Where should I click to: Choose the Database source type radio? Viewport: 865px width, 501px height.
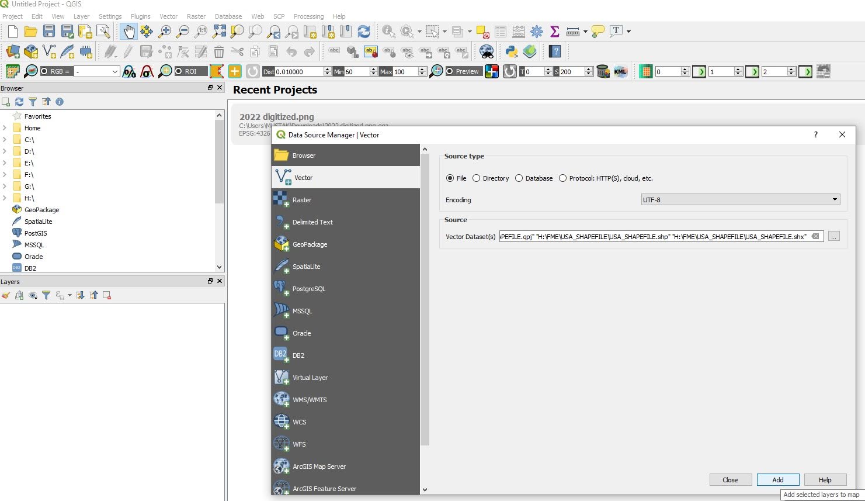tap(519, 178)
